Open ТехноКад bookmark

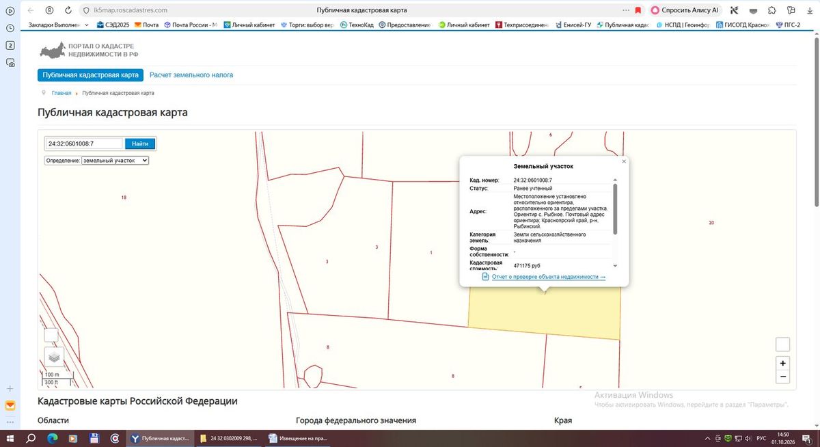(357, 25)
